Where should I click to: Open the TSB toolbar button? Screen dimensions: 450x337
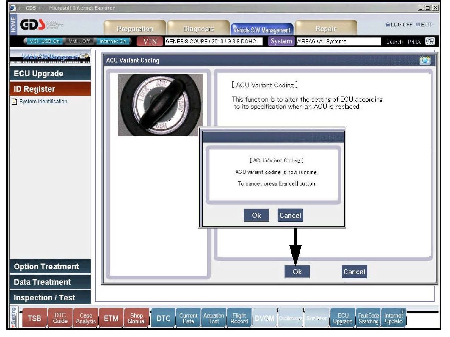[35, 318]
